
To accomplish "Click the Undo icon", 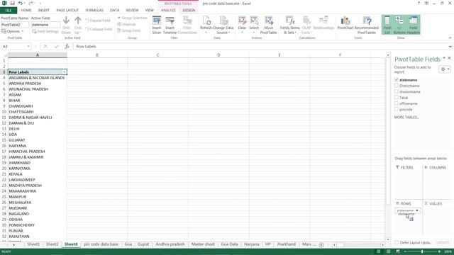I will pyautogui.click(x=20, y=3).
